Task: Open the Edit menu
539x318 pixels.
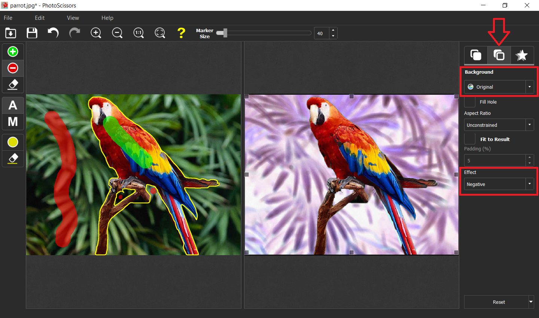Action: (x=39, y=18)
